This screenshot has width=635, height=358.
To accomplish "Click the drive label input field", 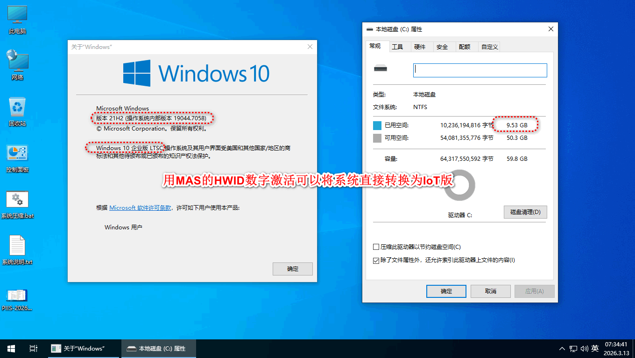I will point(480,70).
